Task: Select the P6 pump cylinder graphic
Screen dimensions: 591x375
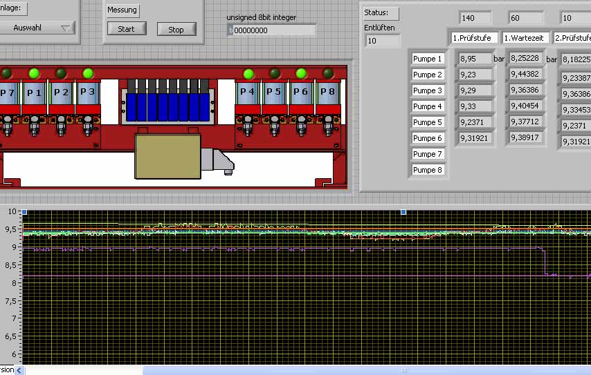Action: [301, 93]
